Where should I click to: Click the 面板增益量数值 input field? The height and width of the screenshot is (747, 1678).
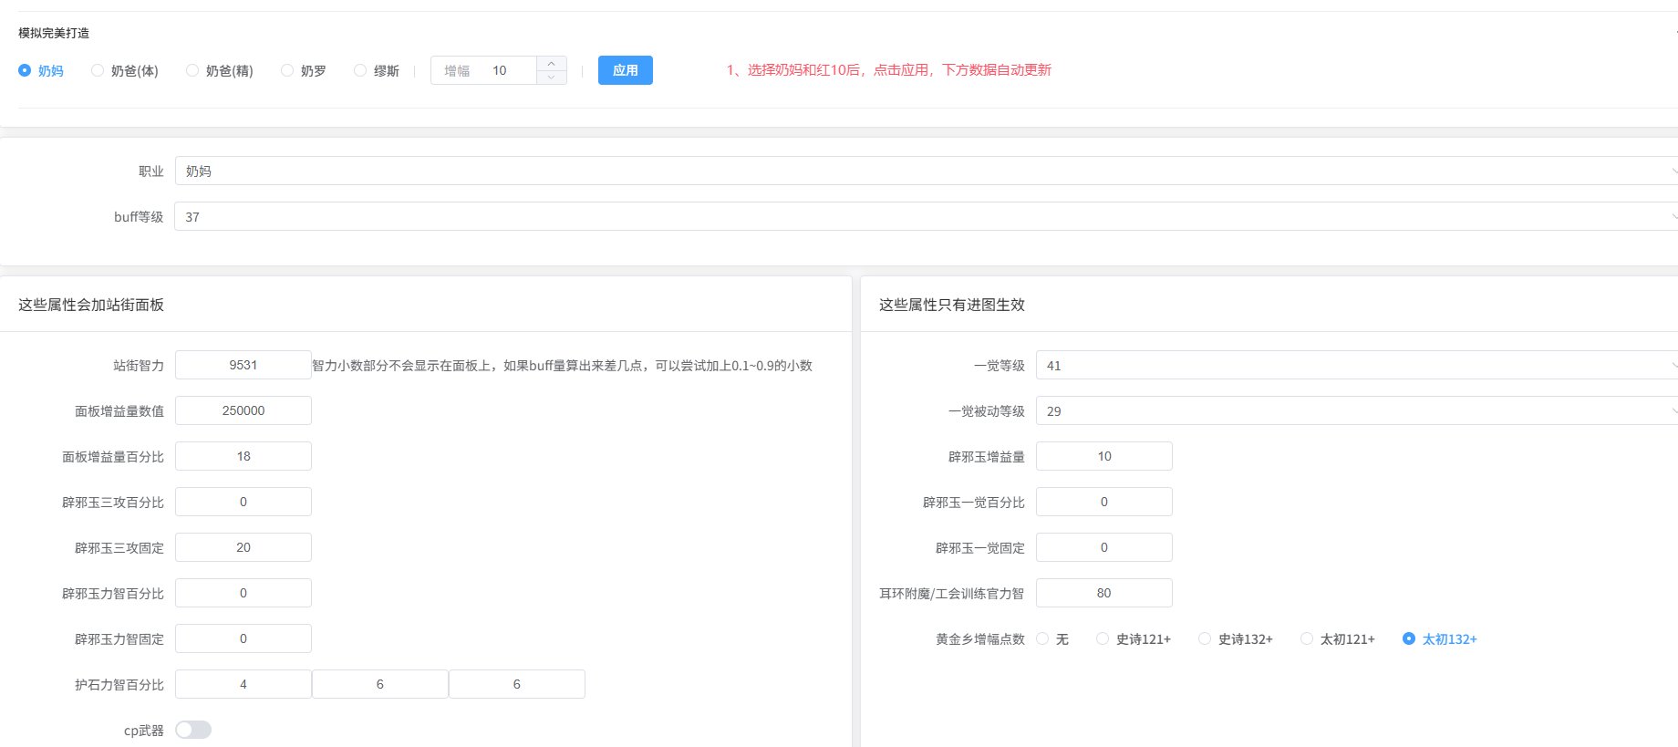[x=243, y=410]
